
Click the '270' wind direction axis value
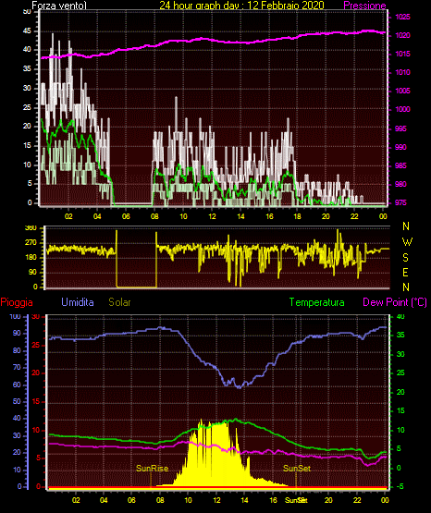click(31, 243)
